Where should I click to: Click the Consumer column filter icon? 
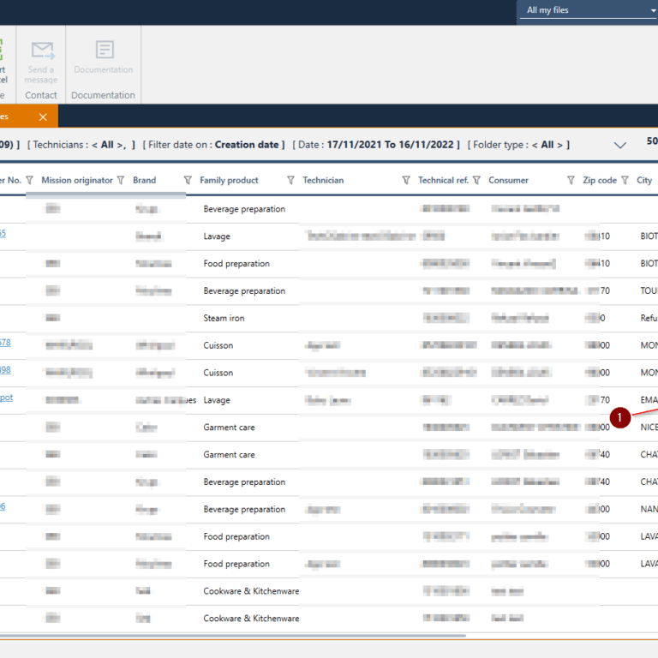coord(571,180)
